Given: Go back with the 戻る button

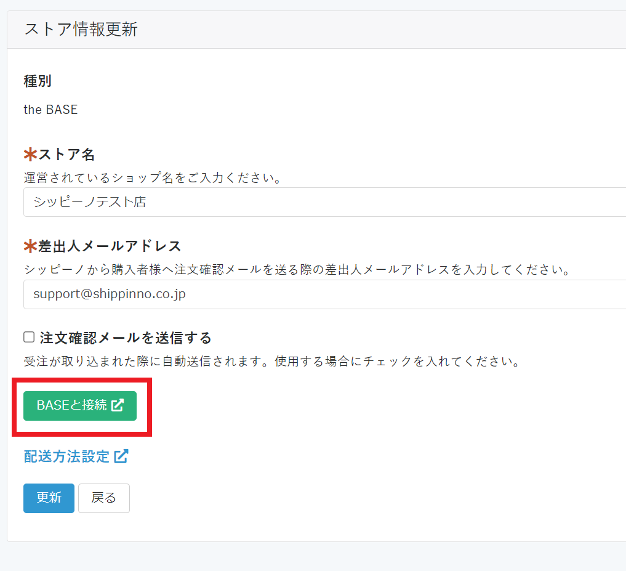Looking at the screenshot, I should 103,498.
